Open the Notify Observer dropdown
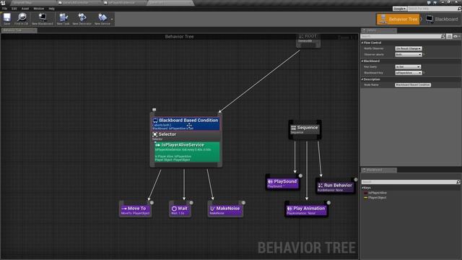Image resolution: width=462 pixels, height=260 pixels. pos(409,48)
